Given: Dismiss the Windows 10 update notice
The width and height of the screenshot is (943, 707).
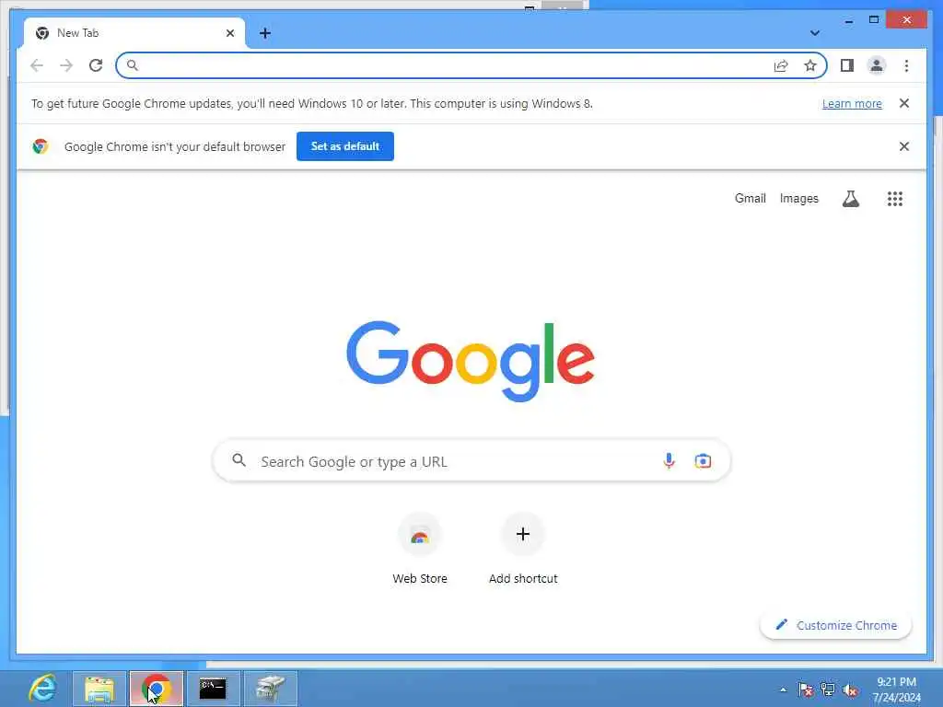Looking at the screenshot, I should [903, 103].
